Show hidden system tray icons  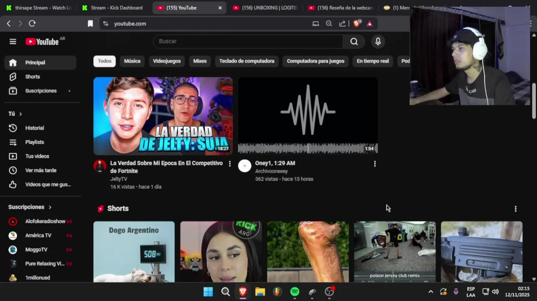point(430,292)
